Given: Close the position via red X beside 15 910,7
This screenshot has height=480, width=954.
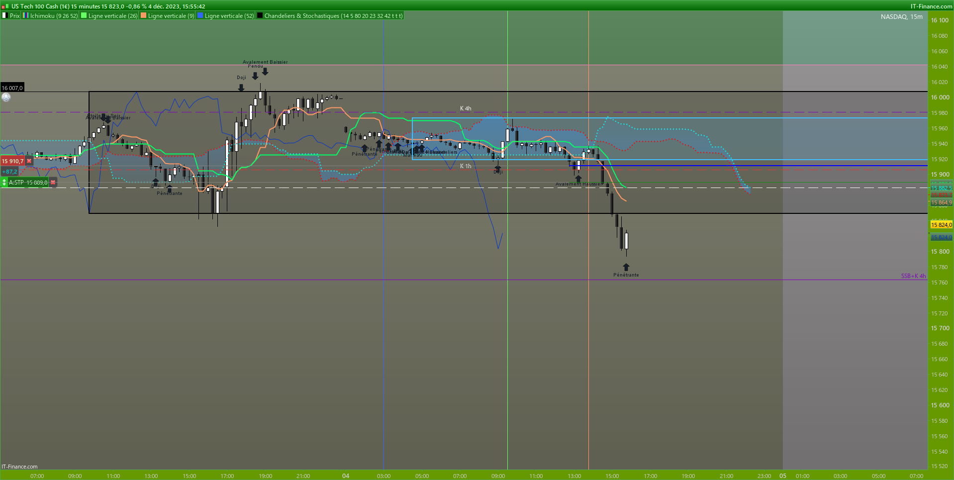Looking at the screenshot, I should (29, 161).
